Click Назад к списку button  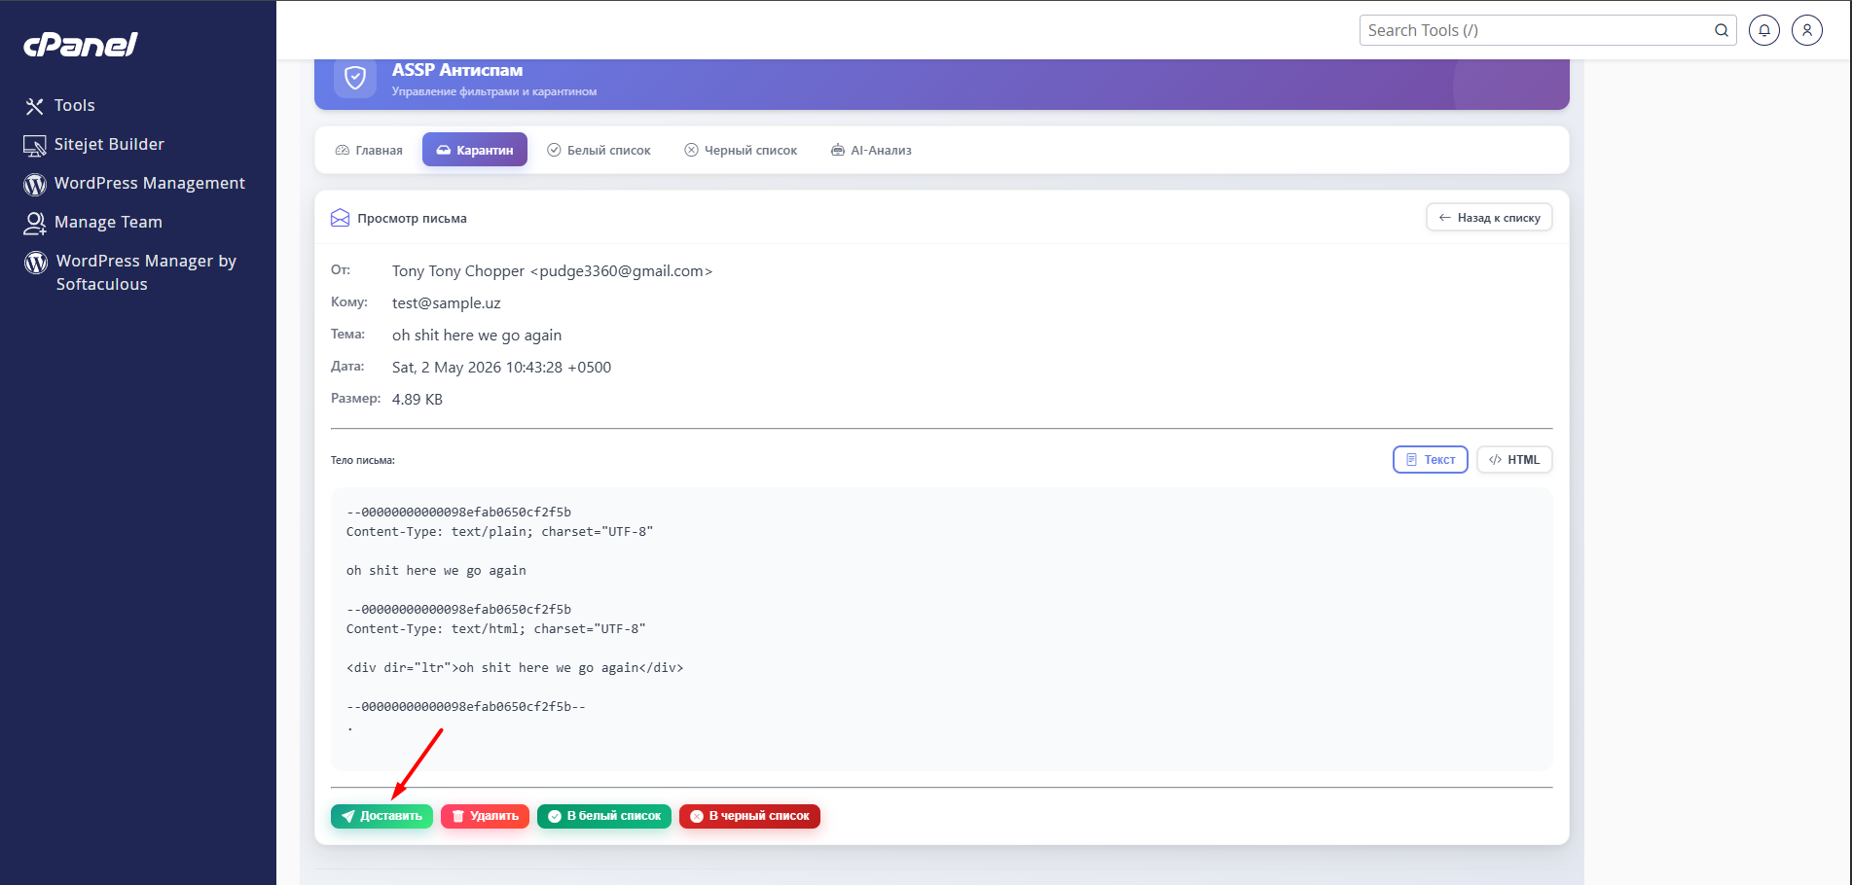(1489, 218)
